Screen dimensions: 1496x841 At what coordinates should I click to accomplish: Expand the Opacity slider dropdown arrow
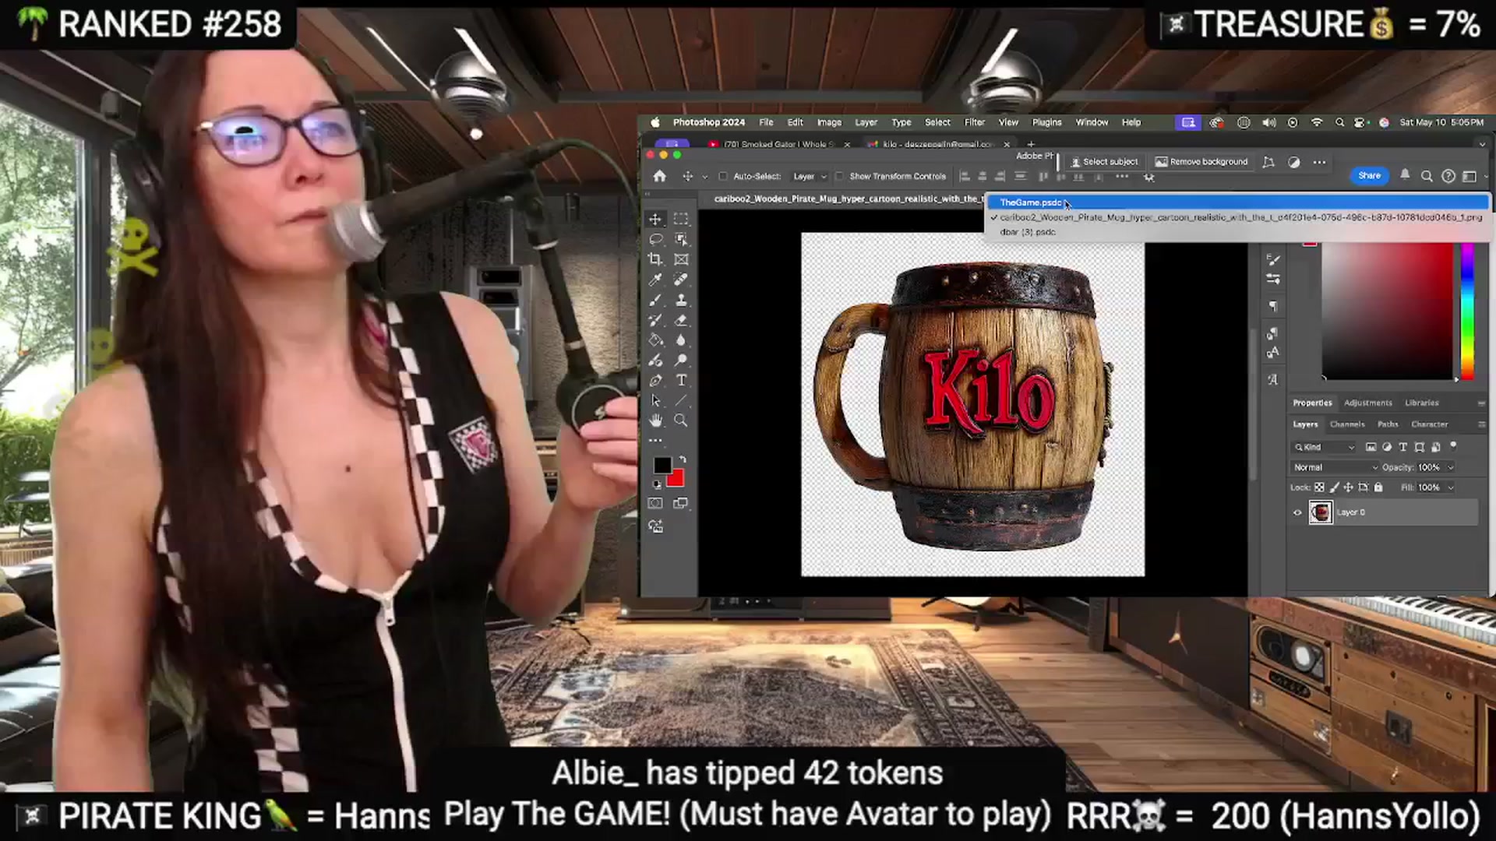(1451, 467)
